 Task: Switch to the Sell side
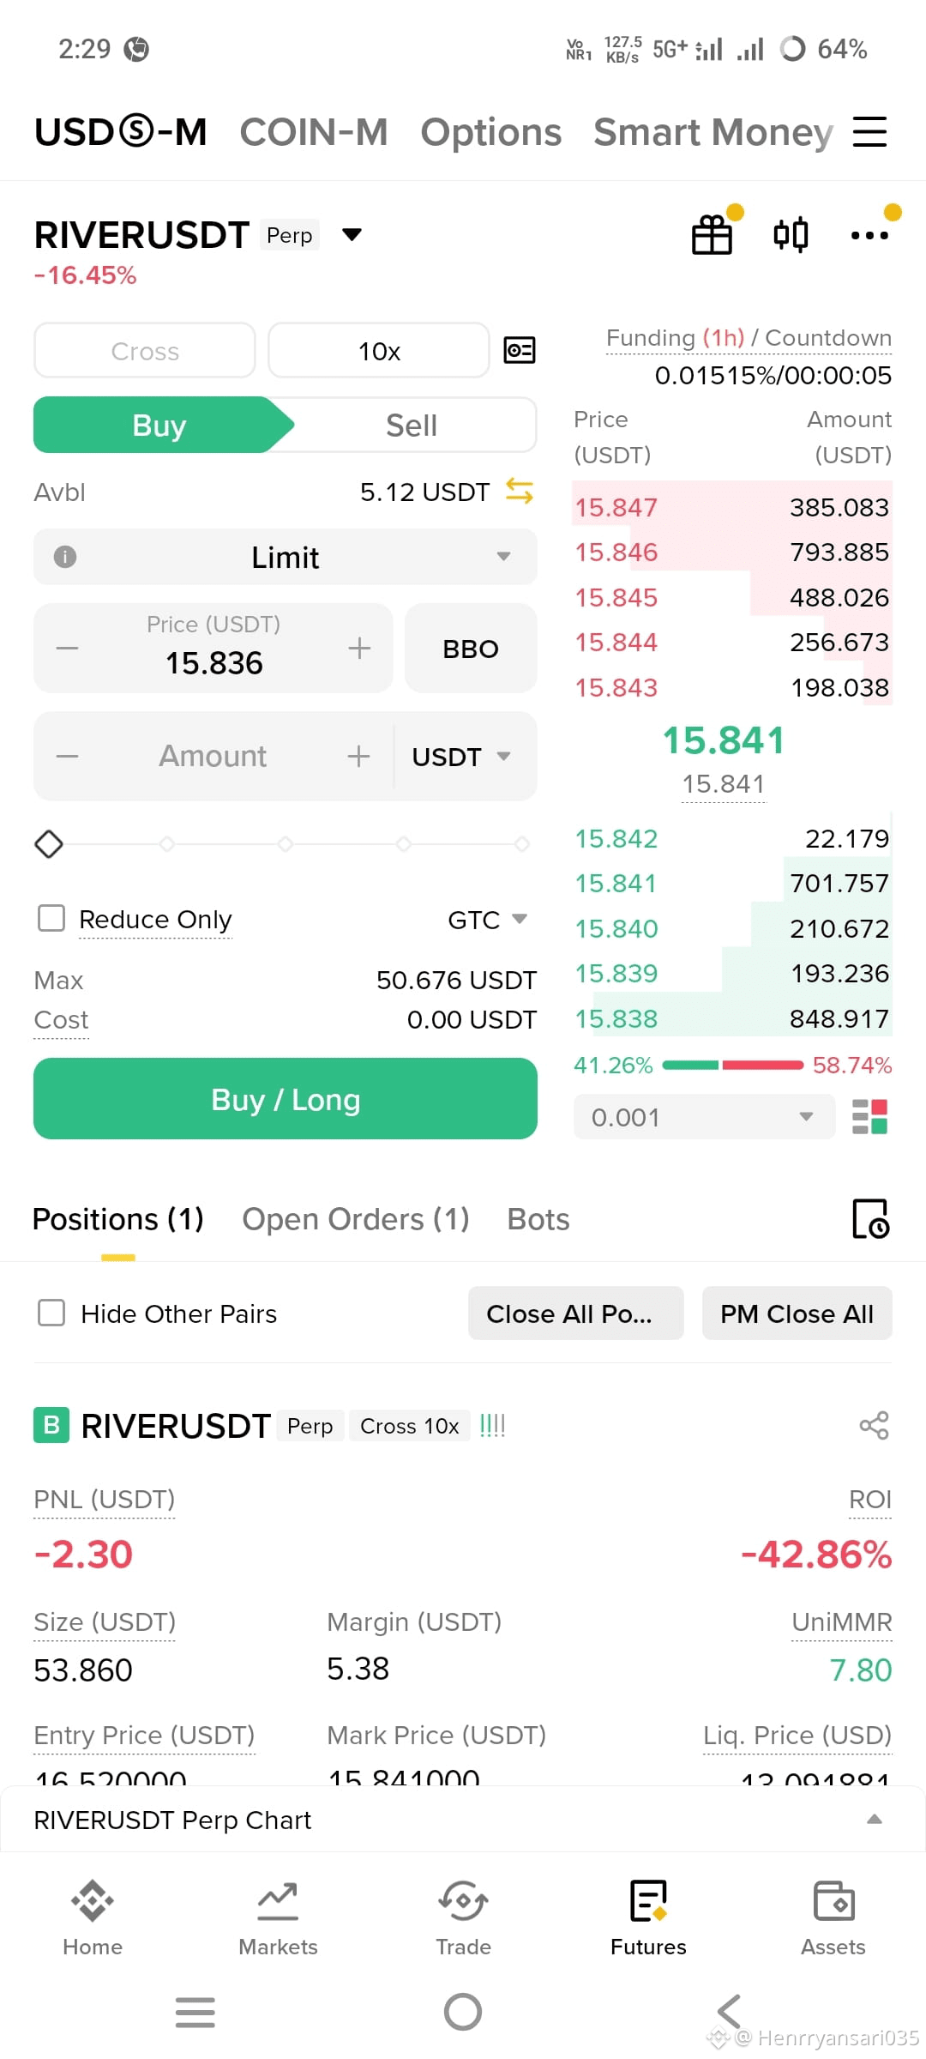[412, 425]
